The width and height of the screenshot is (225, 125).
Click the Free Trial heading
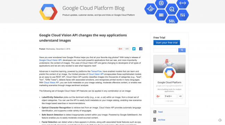tap(159, 38)
